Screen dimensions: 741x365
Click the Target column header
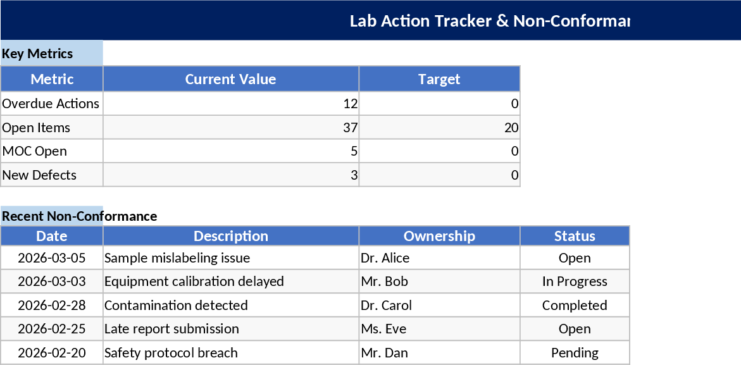pos(439,79)
